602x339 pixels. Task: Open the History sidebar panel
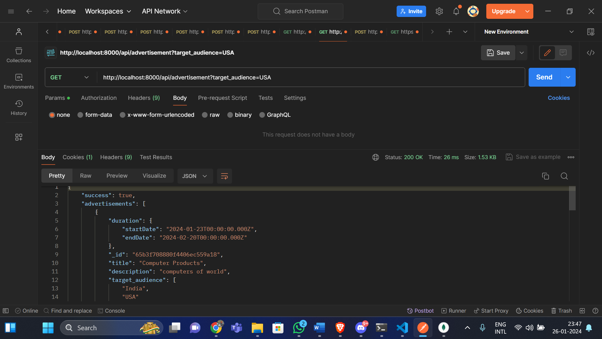[x=19, y=108]
